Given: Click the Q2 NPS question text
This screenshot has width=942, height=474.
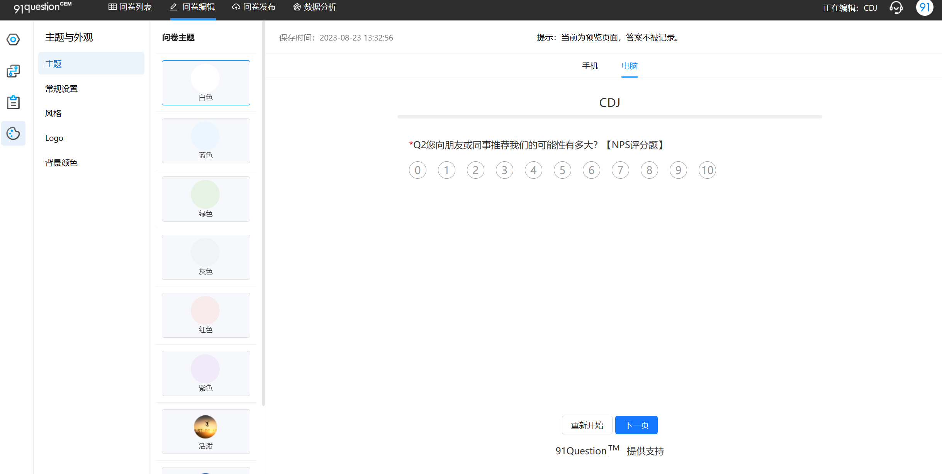Looking at the screenshot, I should click(x=538, y=145).
